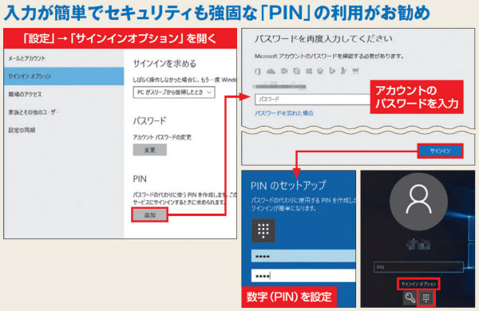
Task: Click the アカウント パスワードの変更 label
Action: pyautogui.click(x=162, y=137)
